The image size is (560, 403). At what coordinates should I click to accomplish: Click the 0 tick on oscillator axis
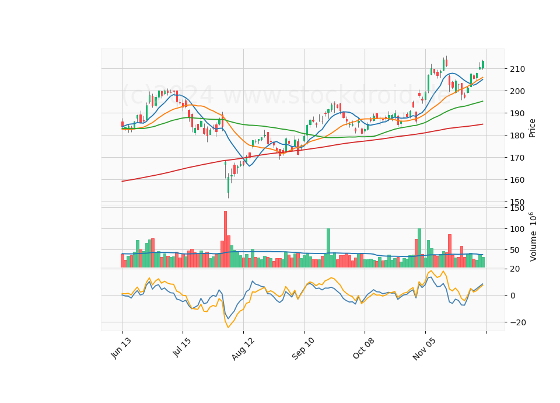pos(513,296)
